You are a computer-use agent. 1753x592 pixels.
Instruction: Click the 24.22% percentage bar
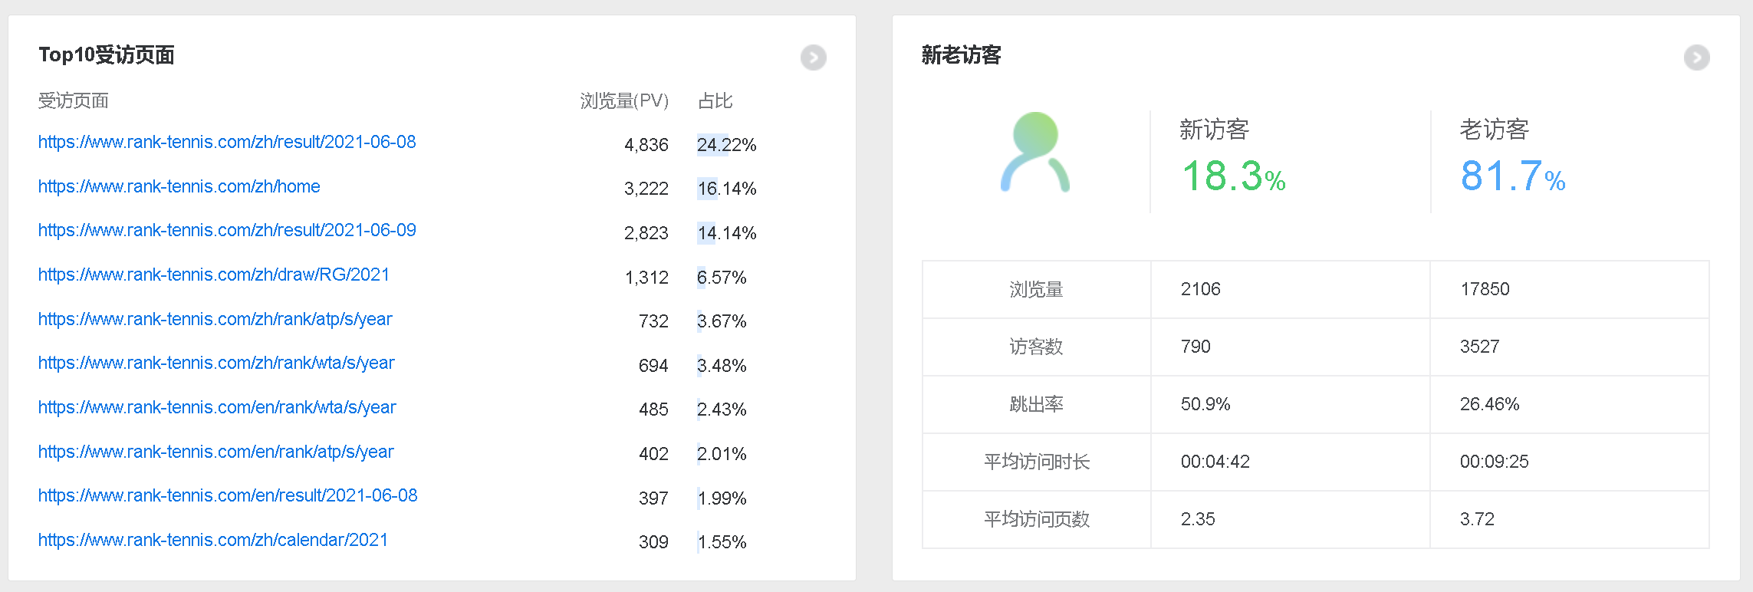(725, 145)
